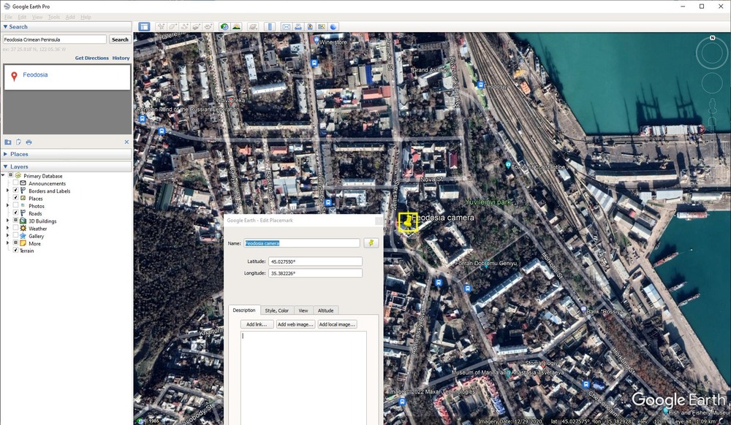Click the History link
731x425 pixels.
pos(121,58)
